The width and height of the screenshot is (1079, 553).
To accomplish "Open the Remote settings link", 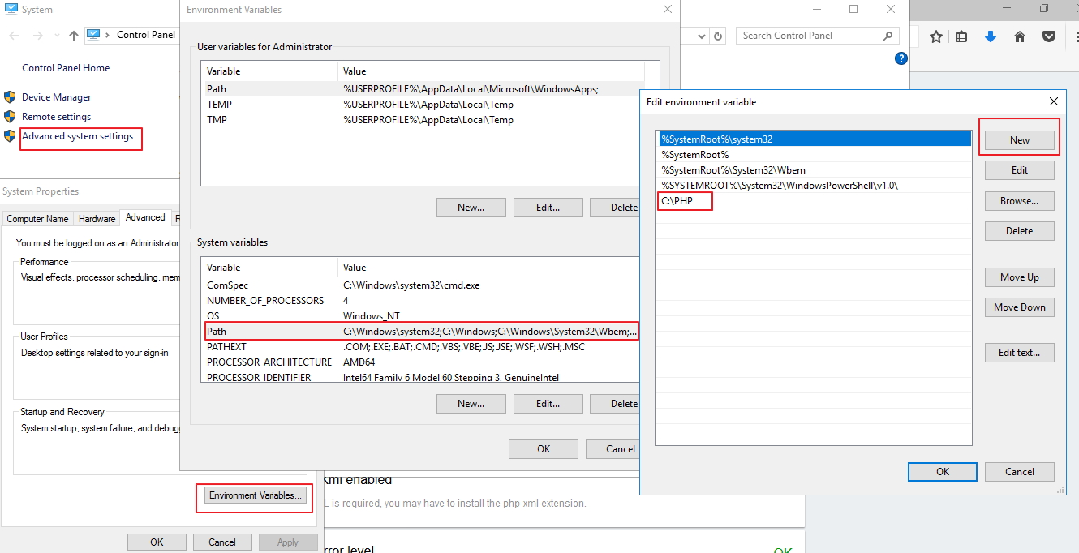I will 57,117.
